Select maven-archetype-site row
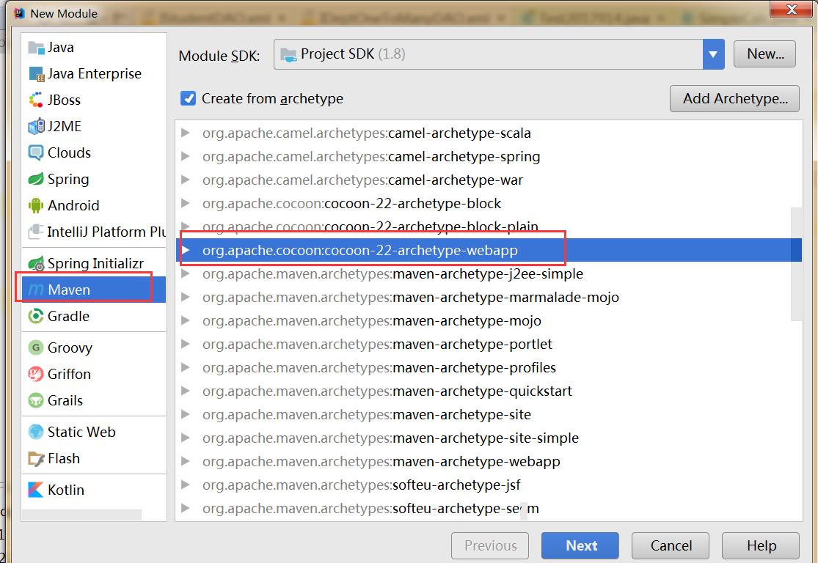The height and width of the screenshot is (563, 818). (x=489, y=414)
